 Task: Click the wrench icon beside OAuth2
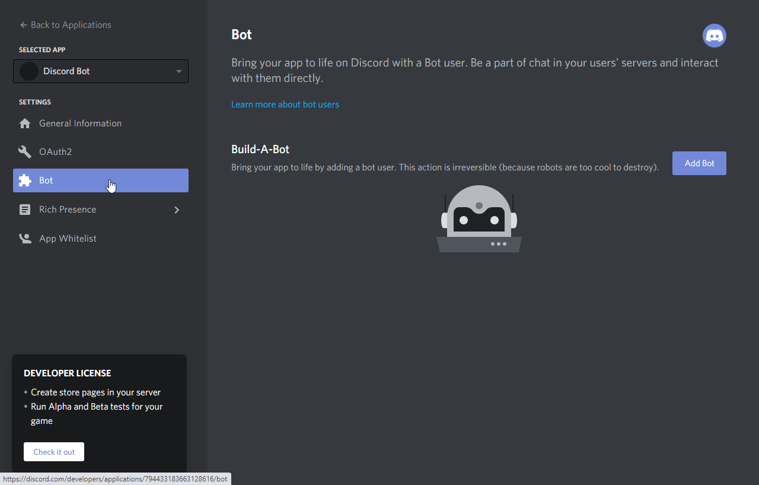pos(25,152)
